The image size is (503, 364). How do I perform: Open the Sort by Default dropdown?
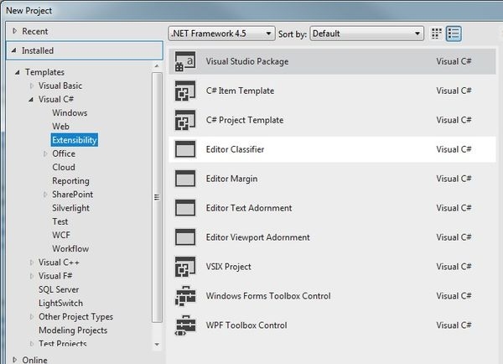click(366, 34)
